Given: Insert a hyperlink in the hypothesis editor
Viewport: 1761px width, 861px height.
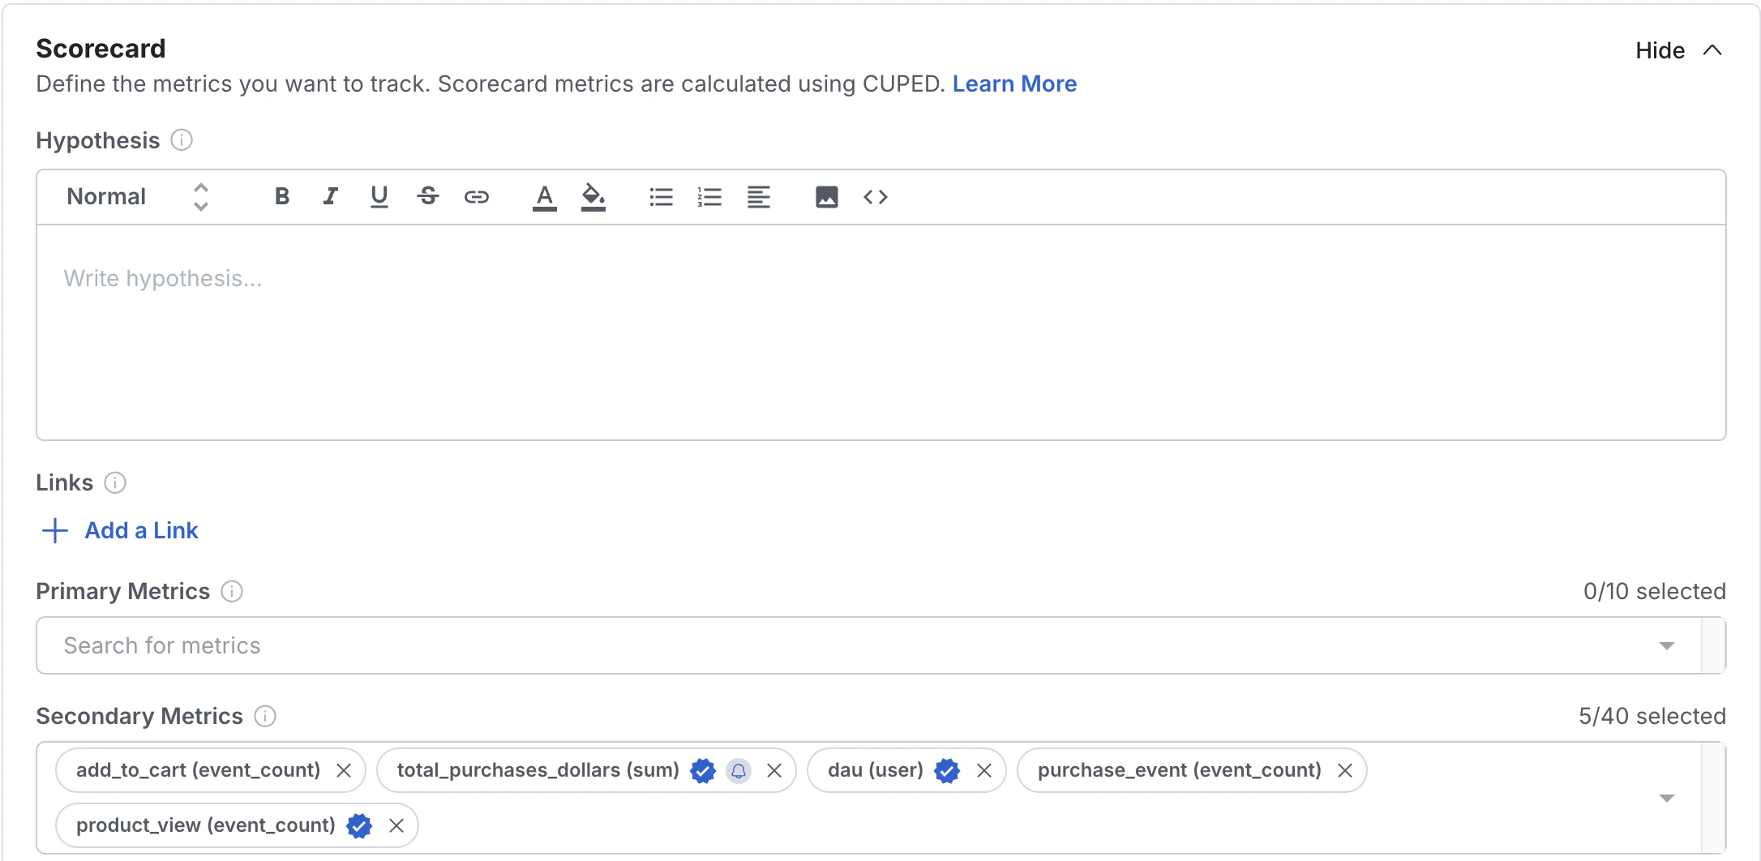Looking at the screenshot, I should (477, 196).
